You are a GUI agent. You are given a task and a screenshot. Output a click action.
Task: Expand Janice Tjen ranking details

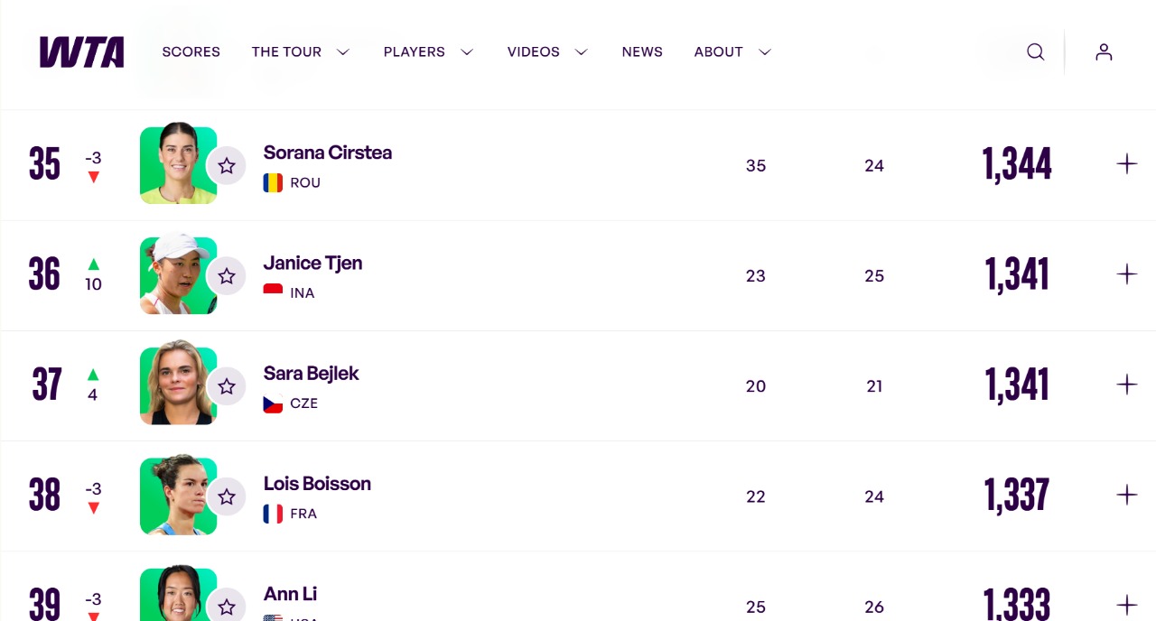[1126, 274]
